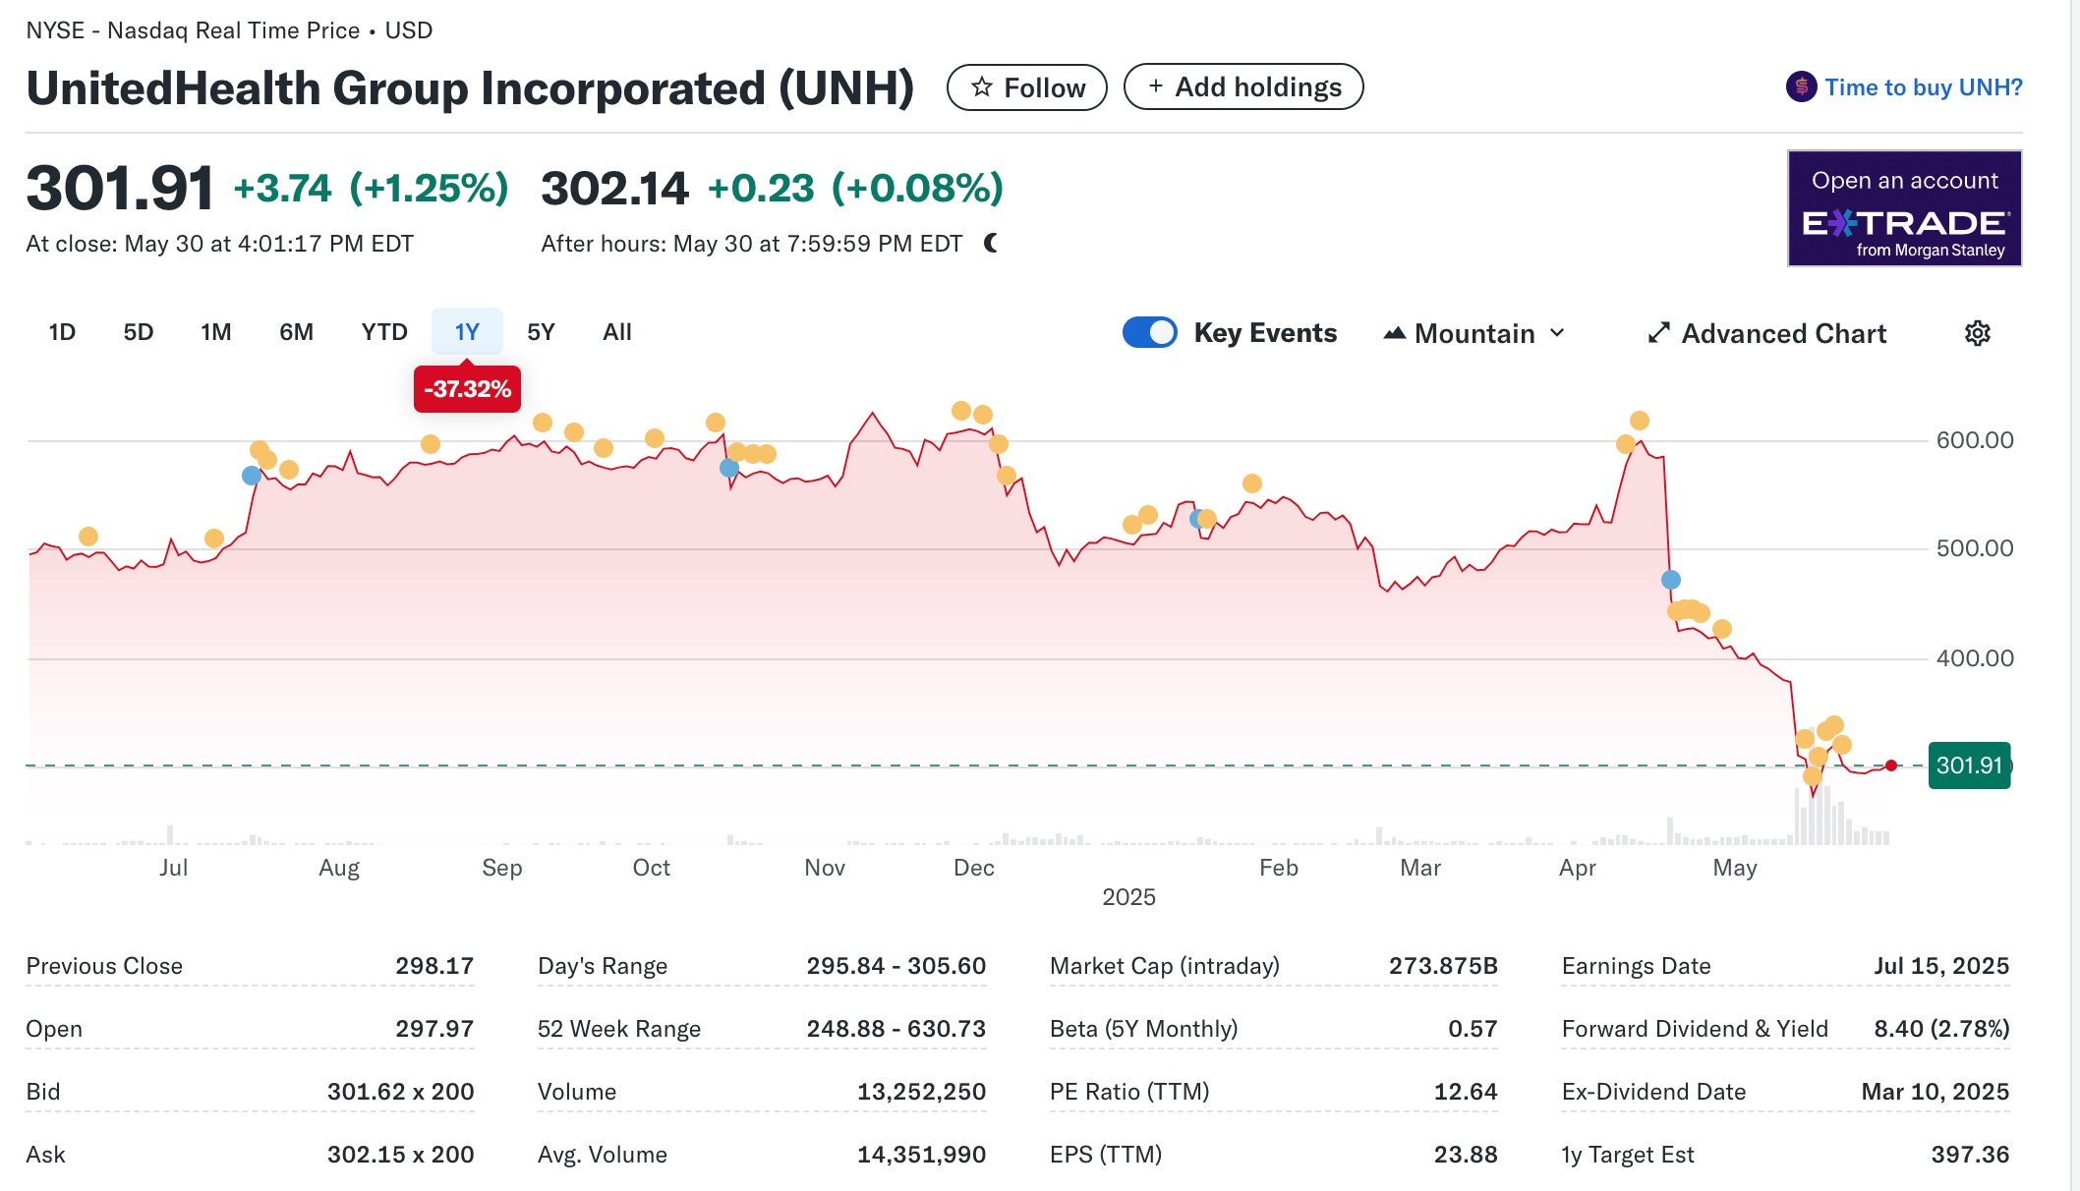Click the Forward Dividend & Yield label
This screenshot has width=2080, height=1191.
(1695, 1029)
